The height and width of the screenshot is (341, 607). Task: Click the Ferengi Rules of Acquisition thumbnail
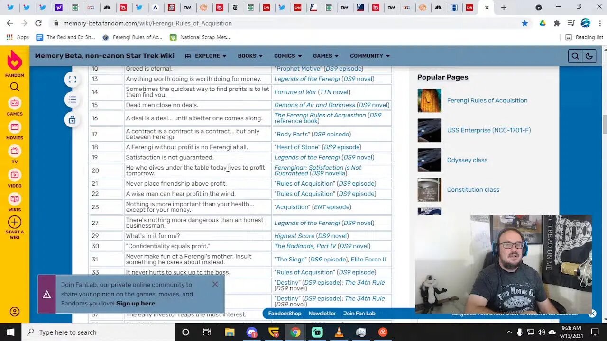tap(429, 100)
